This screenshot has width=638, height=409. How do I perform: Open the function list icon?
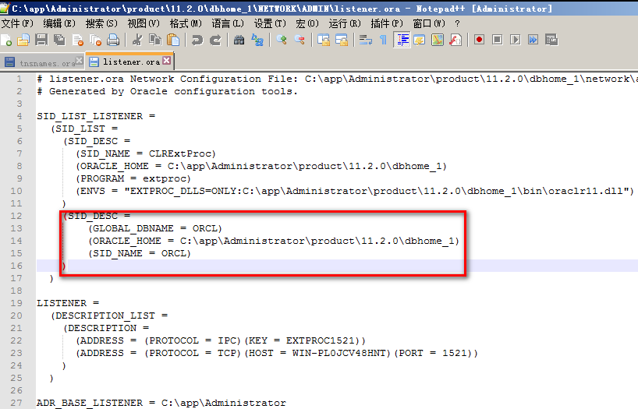(455, 40)
